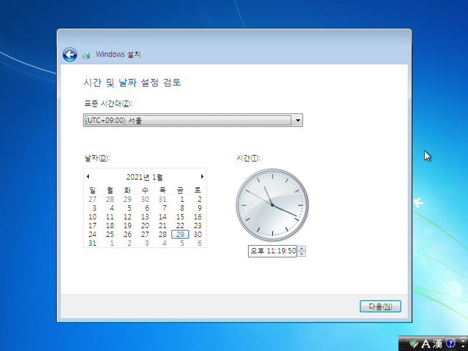Image resolution: width=468 pixels, height=351 pixels.
Task: Select January 11 in the calendar
Action: pos(110,216)
